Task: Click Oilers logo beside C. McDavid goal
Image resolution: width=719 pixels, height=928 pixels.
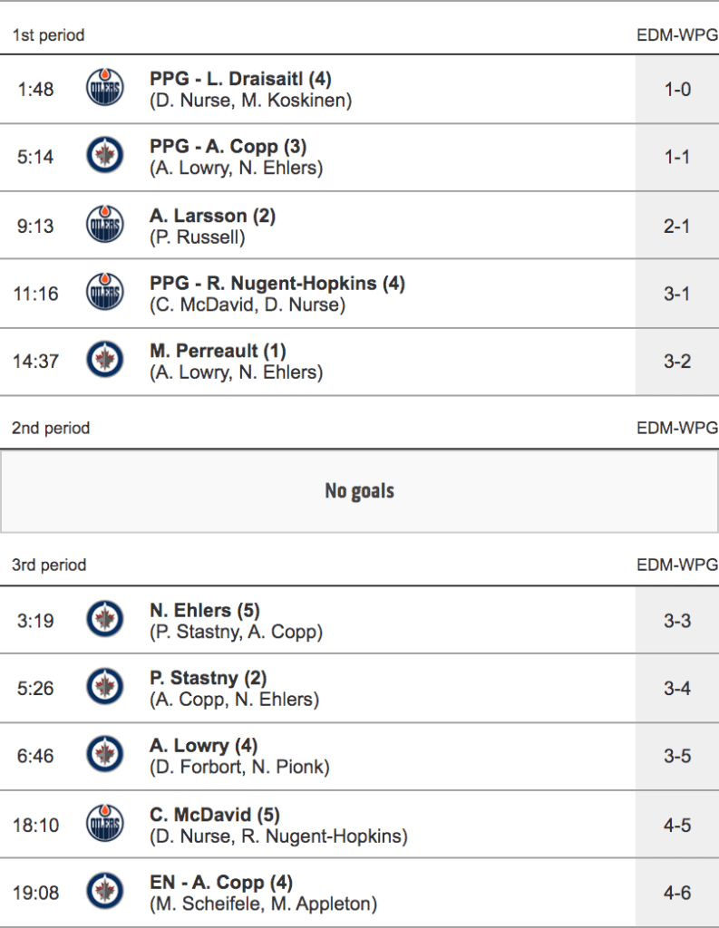Action: tap(104, 824)
